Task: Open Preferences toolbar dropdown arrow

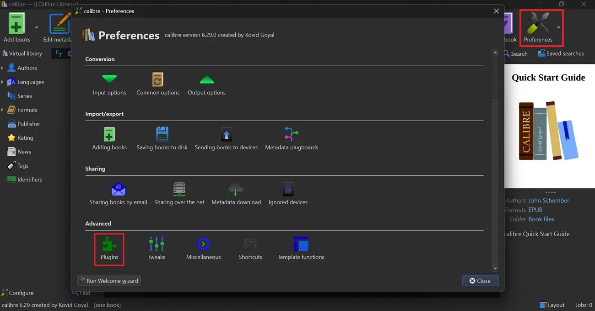Action: 558,27
